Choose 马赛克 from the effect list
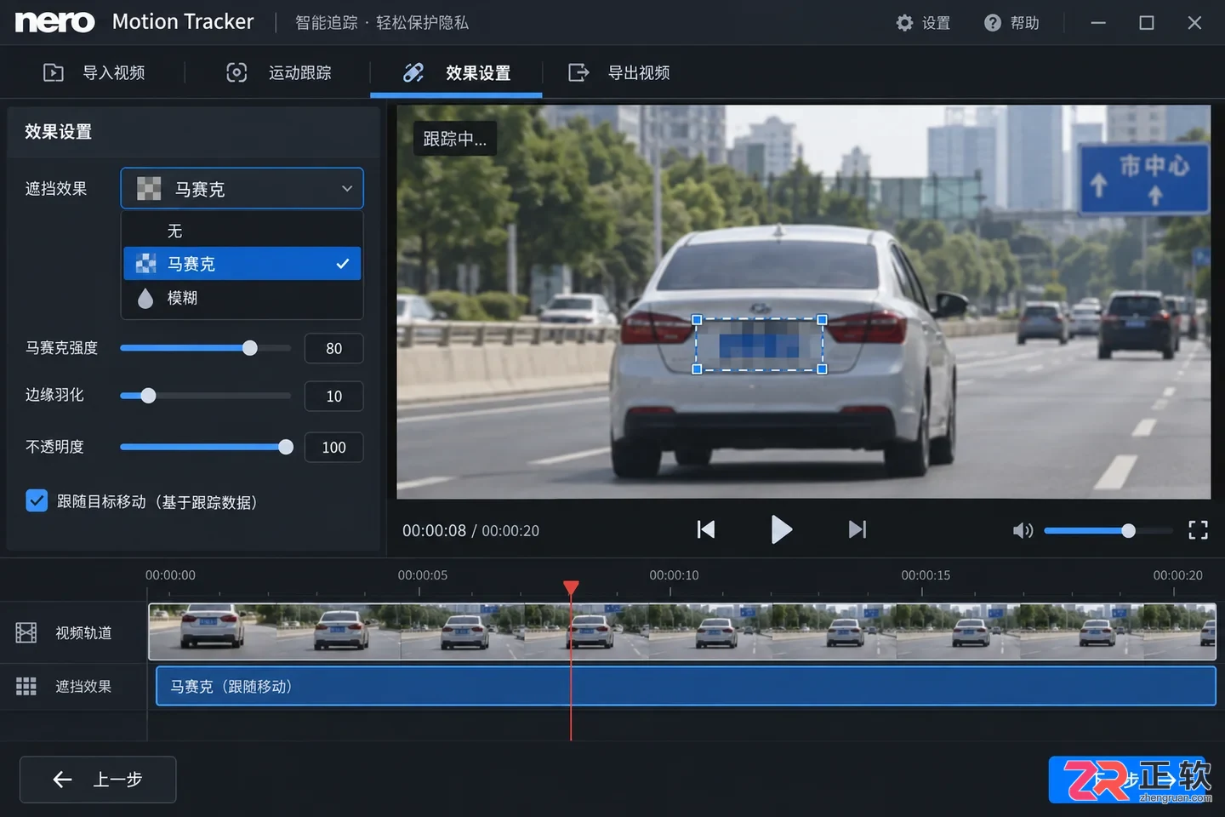The width and height of the screenshot is (1225, 817). [x=242, y=264]
